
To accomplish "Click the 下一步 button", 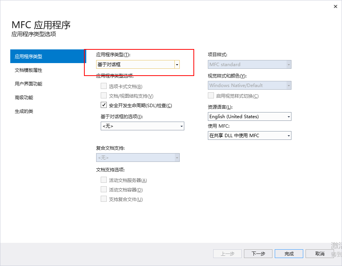I will tap(258, 253).
